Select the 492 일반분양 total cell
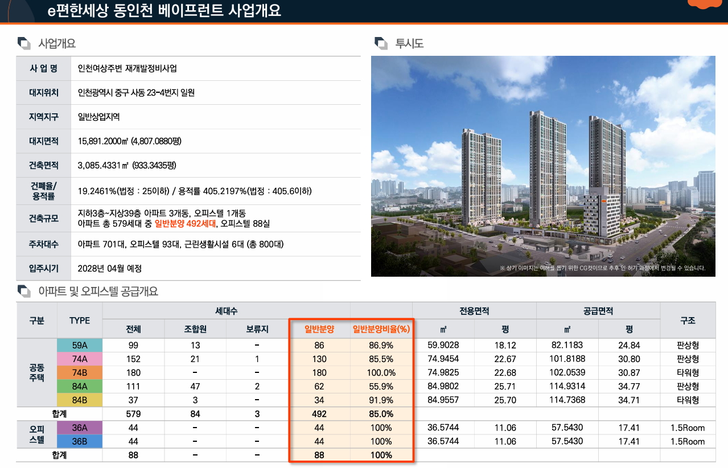The width and height of the screenshot is (728, 468). tap(319, 414)
